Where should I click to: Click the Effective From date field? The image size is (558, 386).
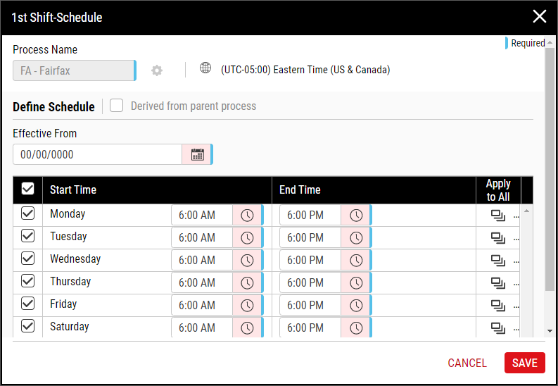coord(97,154)
